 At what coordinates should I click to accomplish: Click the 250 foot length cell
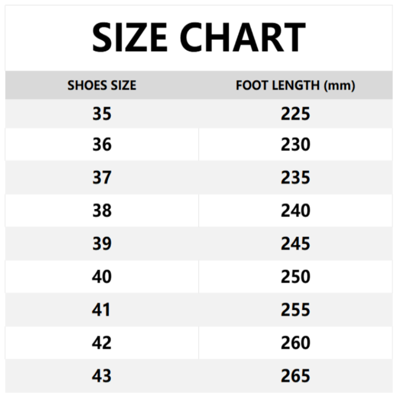pos(296,277)
